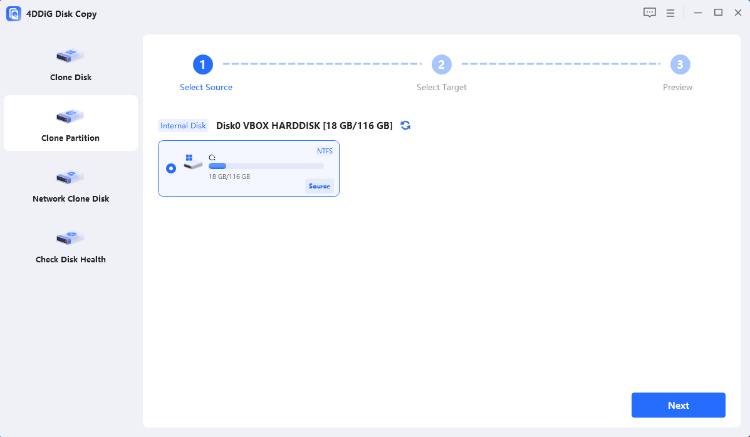Open the hamburger menu in title bar

[x=670, y=13]
